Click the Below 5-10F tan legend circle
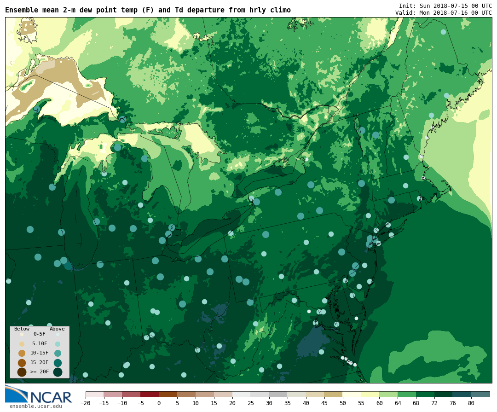 click(22, 344)
